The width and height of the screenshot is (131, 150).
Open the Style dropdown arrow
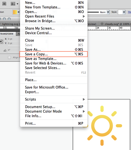(x=124, y=12)
